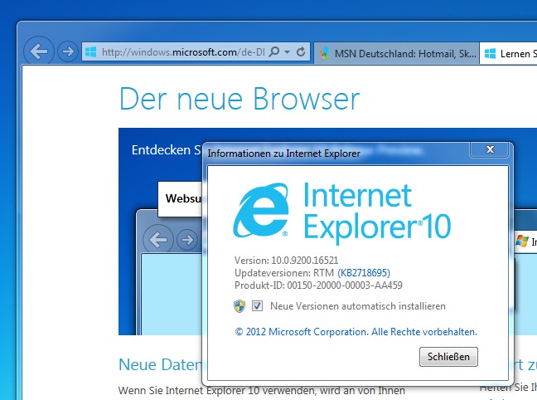537x400 pixels.
Task: Open the address bar autocomplete dropdown arrow
Action: (x=287, y=52)
